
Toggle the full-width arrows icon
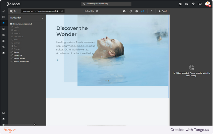142,11
